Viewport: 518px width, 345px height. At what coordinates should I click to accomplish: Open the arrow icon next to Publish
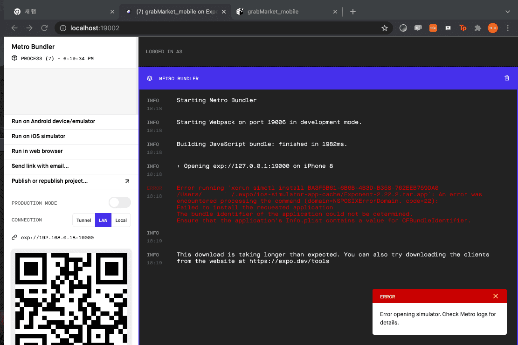pos(127,181)
